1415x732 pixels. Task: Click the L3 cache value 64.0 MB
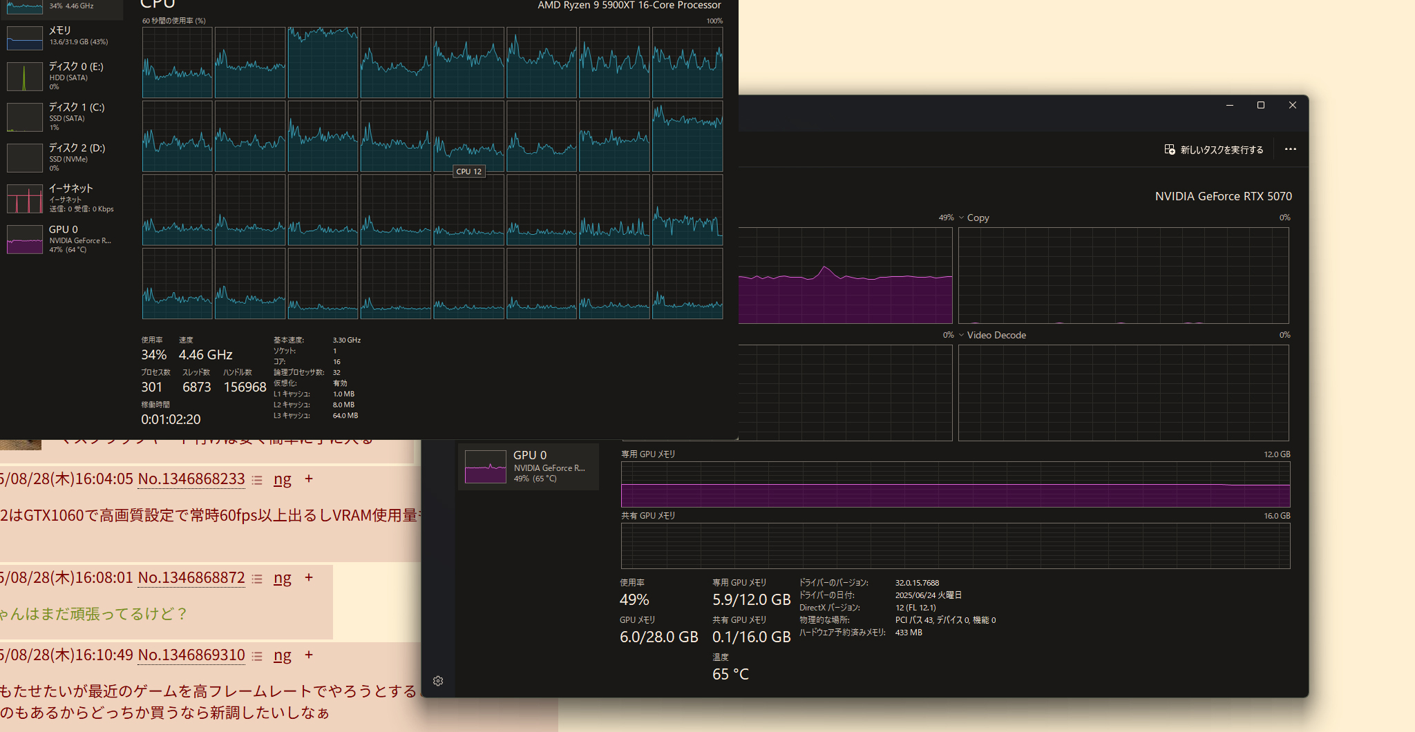pyautogui.click(x=345, y=416)
